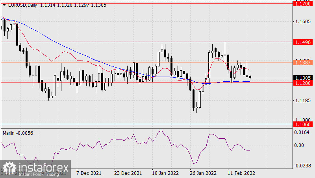Click the 26 Jan 2022 date label
This screenshot has width=315, height=178.
point(203,173)
